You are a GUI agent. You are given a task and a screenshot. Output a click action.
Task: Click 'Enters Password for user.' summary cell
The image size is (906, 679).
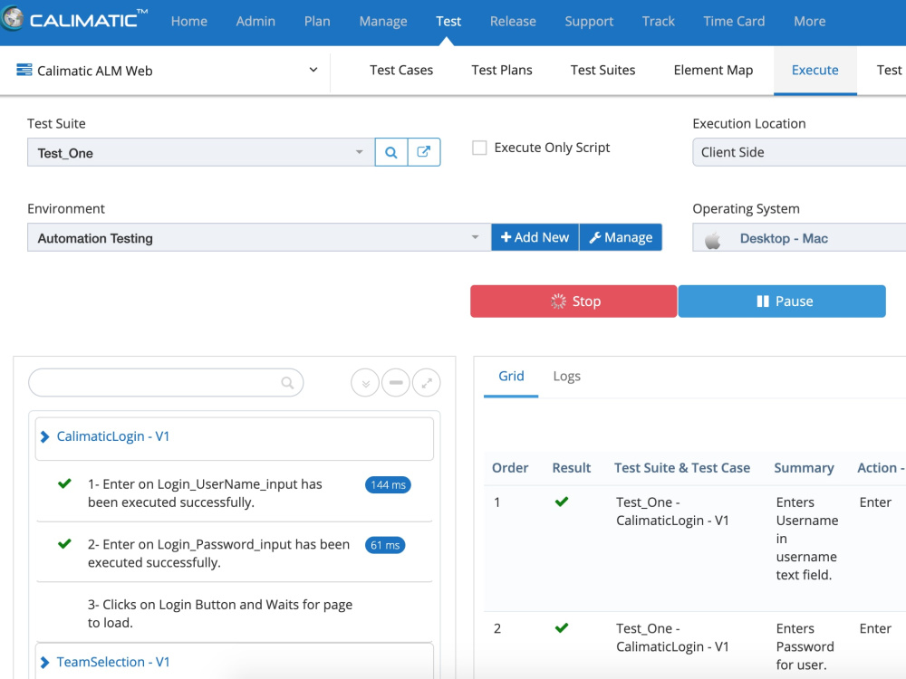pyautogui.click(x=805, y=646)
